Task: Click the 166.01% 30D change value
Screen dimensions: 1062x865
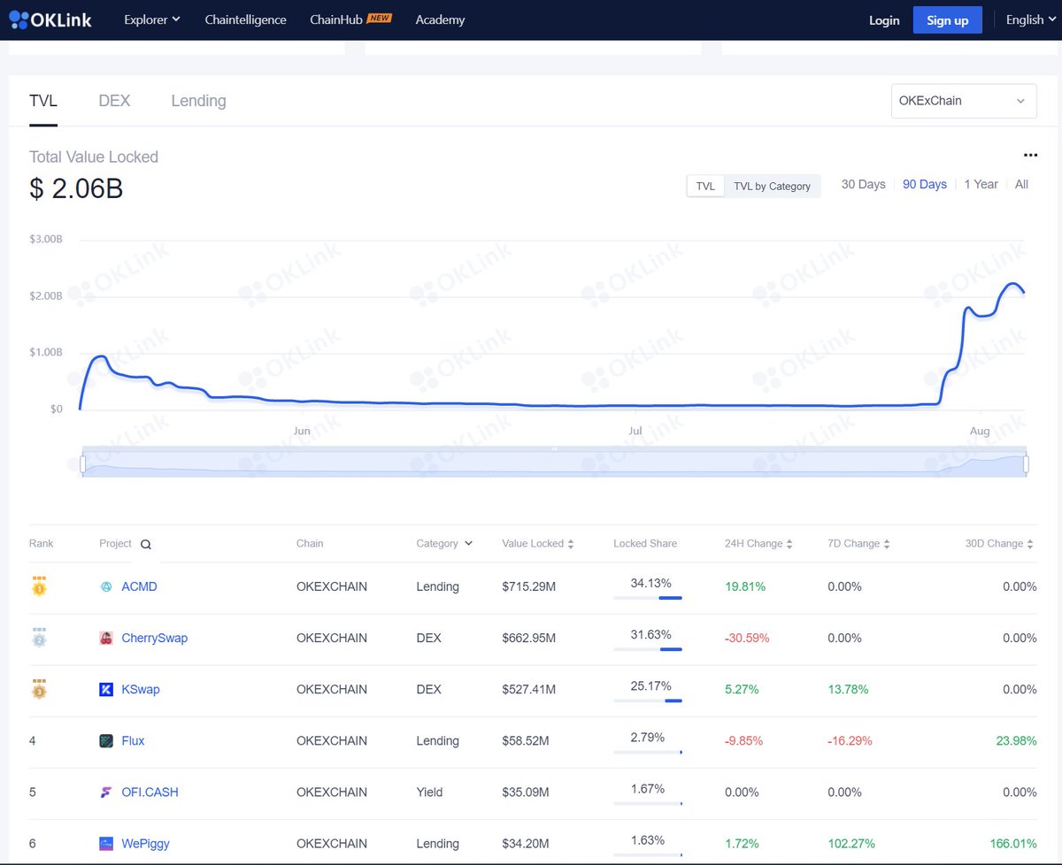Action: (x=1012, y=843)
